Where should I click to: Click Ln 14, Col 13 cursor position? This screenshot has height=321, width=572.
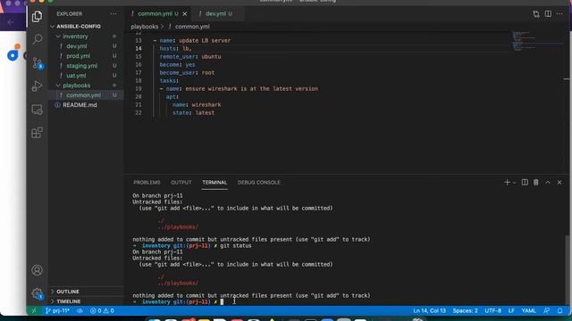tap(429, 311)
